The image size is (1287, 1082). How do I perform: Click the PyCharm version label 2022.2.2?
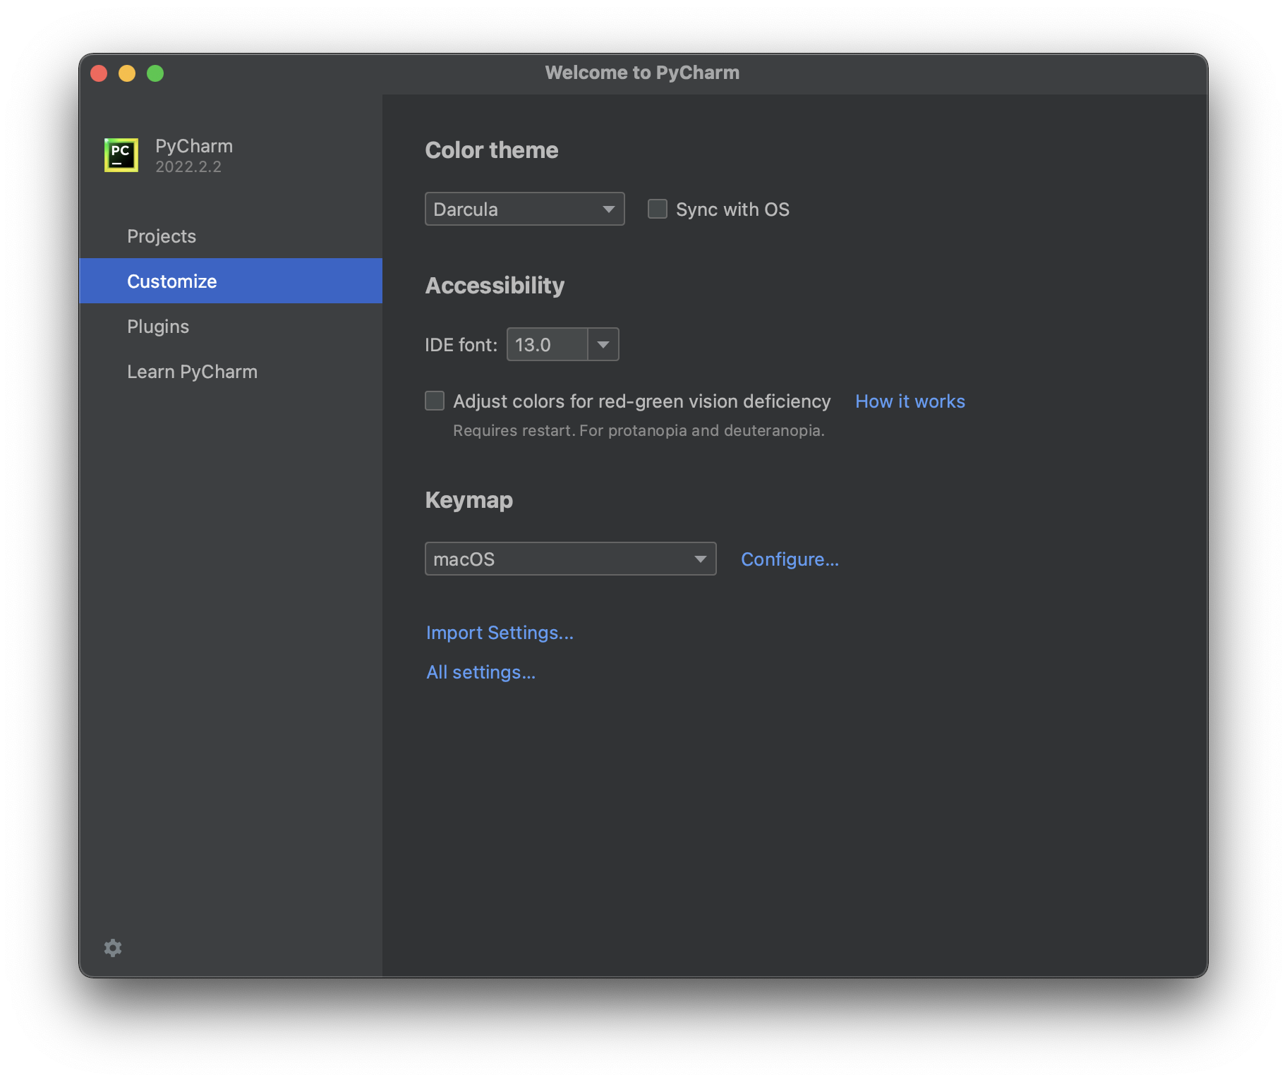tap(188, 166)
